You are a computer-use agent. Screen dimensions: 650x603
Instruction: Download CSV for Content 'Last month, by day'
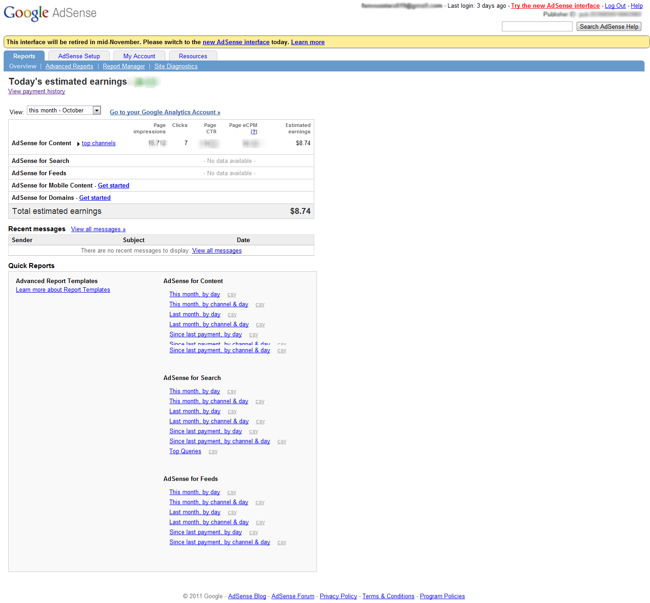(x=232, y=315)
